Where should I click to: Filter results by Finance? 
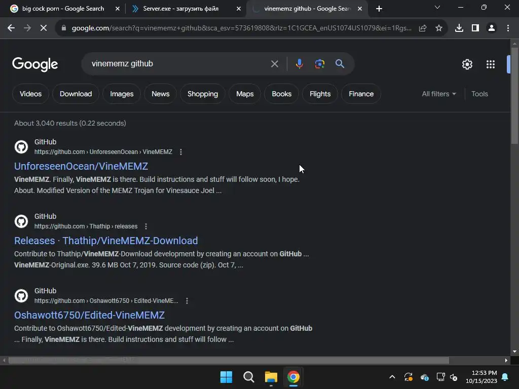361,94
